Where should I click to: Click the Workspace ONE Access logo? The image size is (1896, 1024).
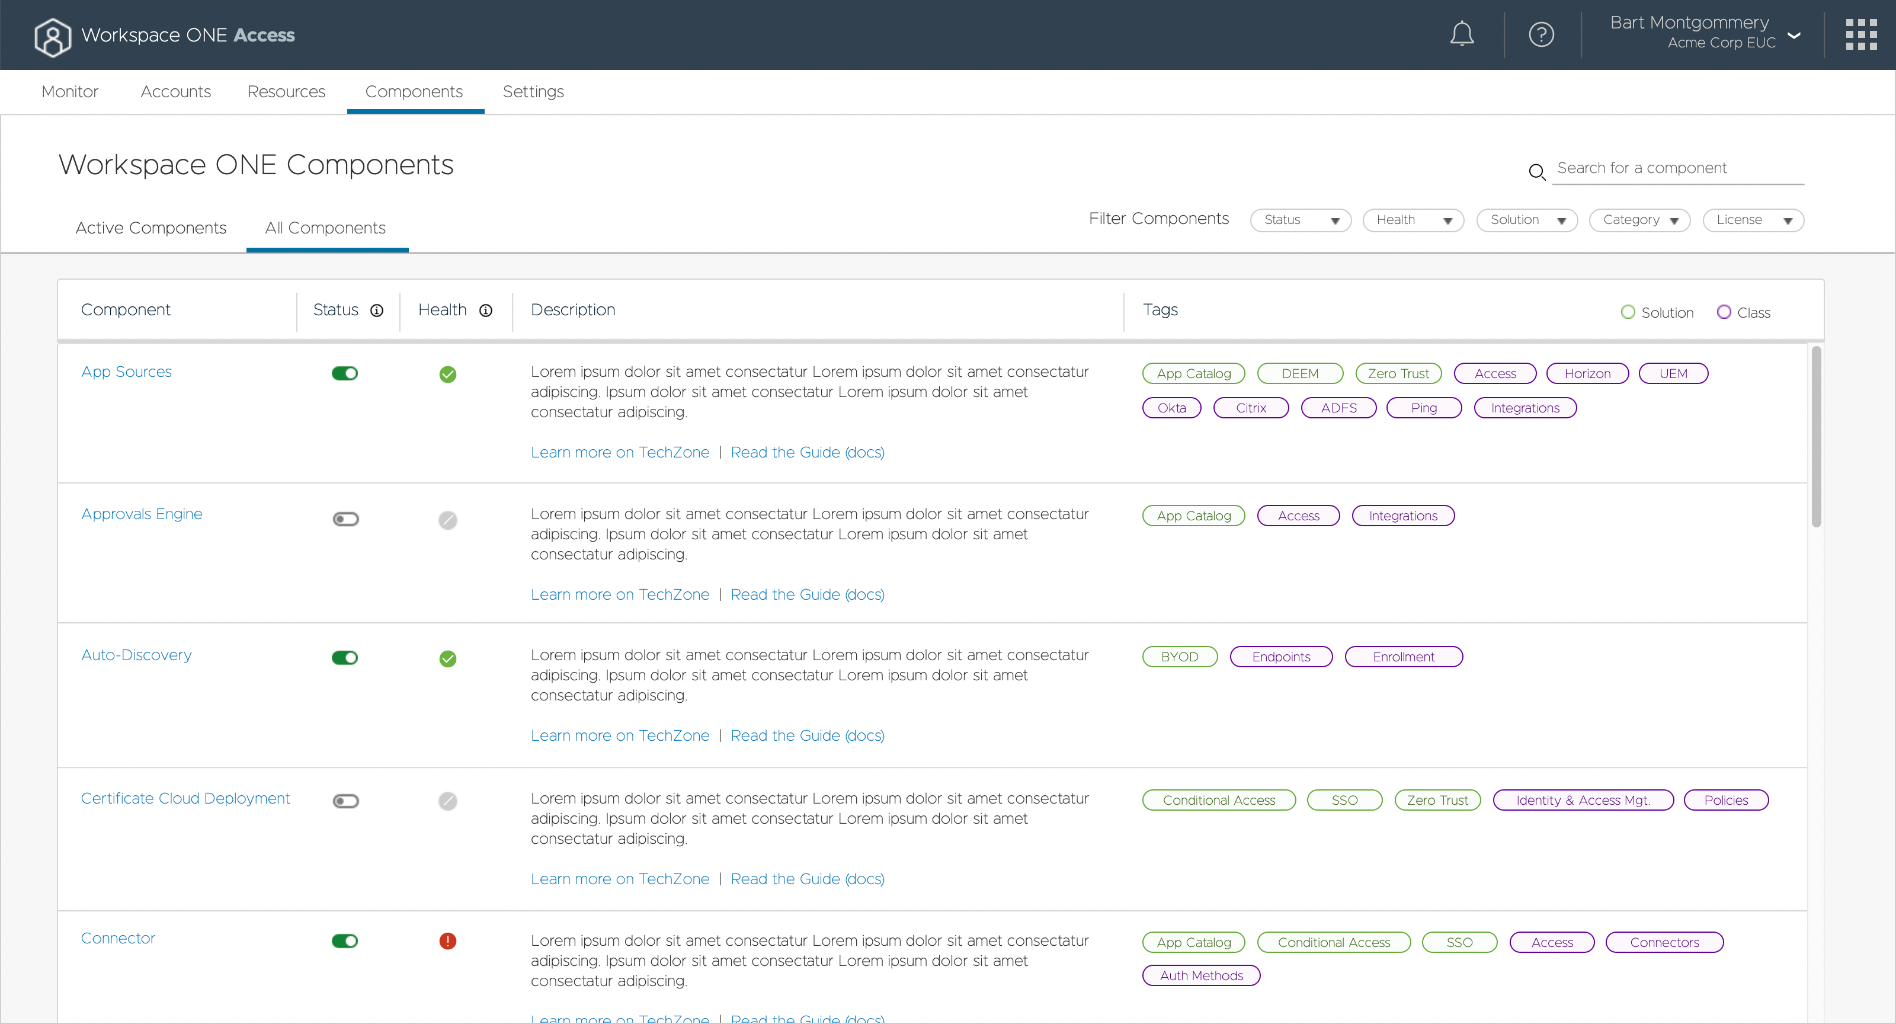point(53,36)
